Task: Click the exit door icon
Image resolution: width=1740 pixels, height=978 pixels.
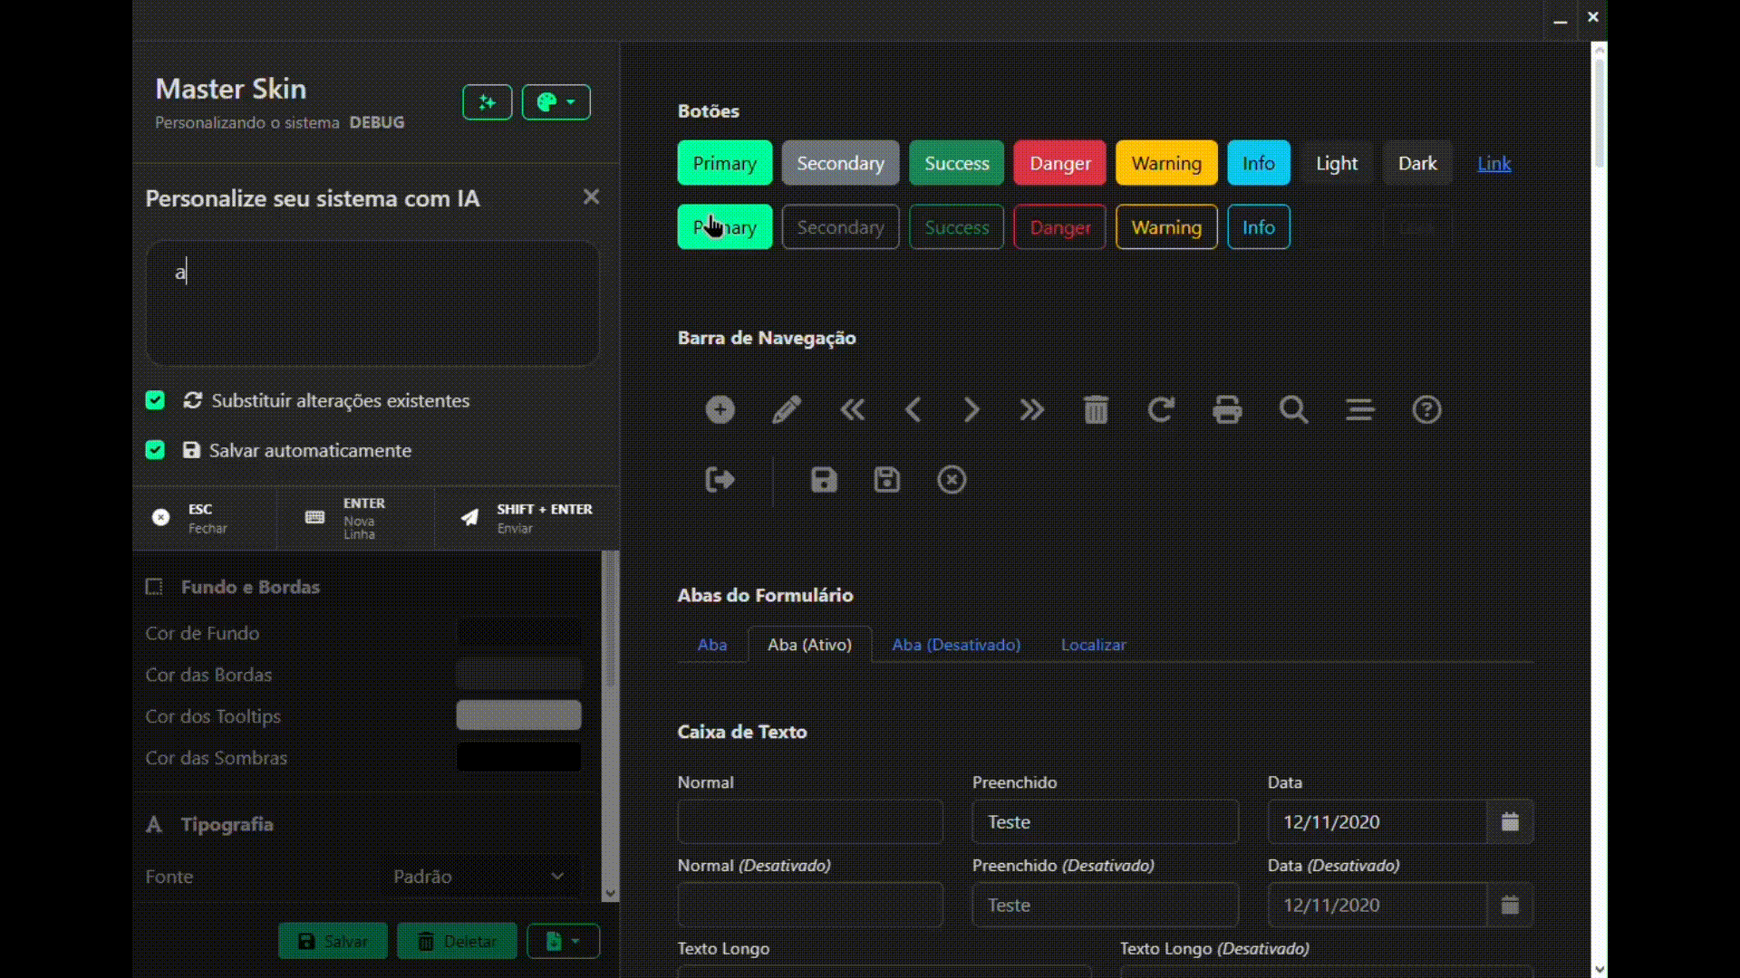Action: pyautogui.click(x=720, y=480)
